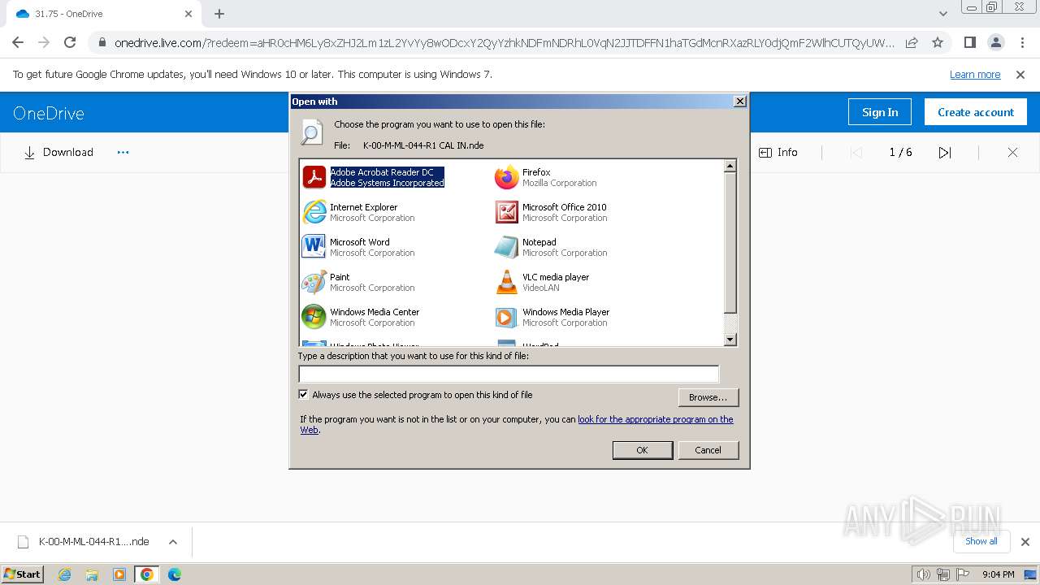This screenshot has height=585, width=1040.
Task: Choose Windows Media Player icon
Action: (x=506, y=317)
